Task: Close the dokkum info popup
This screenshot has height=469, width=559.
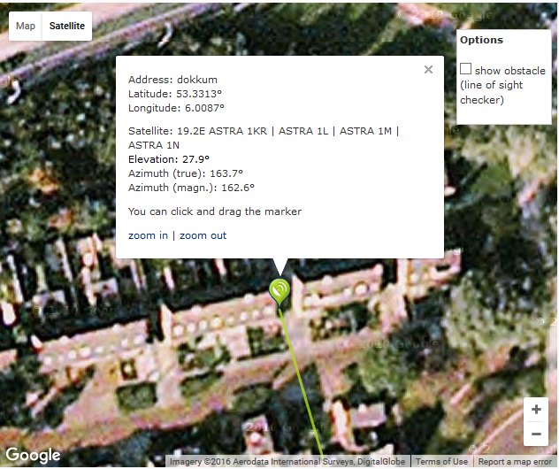Action: coord(428,69)
